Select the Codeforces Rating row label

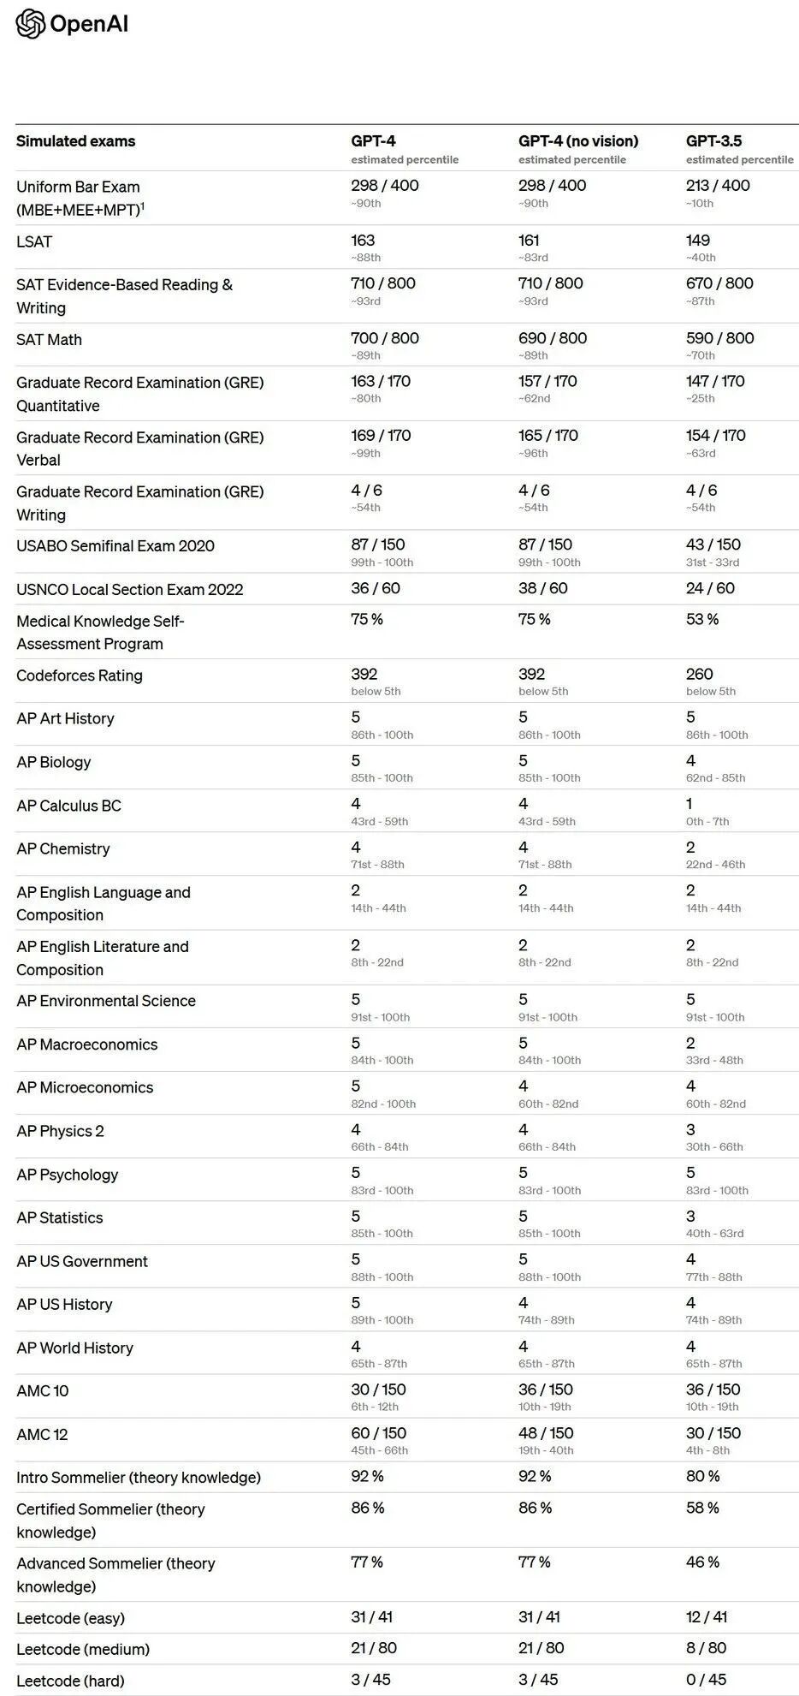pyautogui.click(x=80, y=675)
